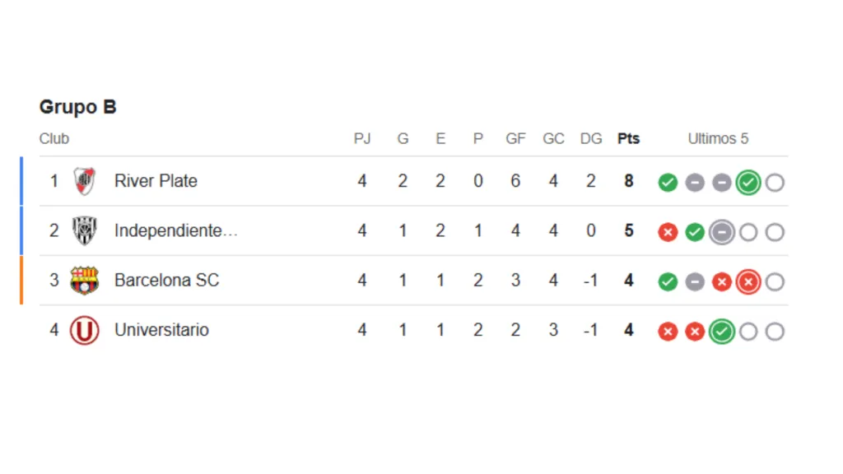Click the truncated Independiente team name

[x=175, y=231]
